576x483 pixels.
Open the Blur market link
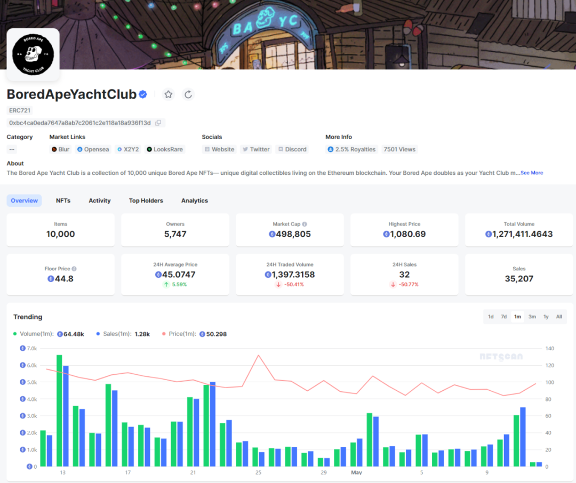pyautogui.click(x=61, y=149)
